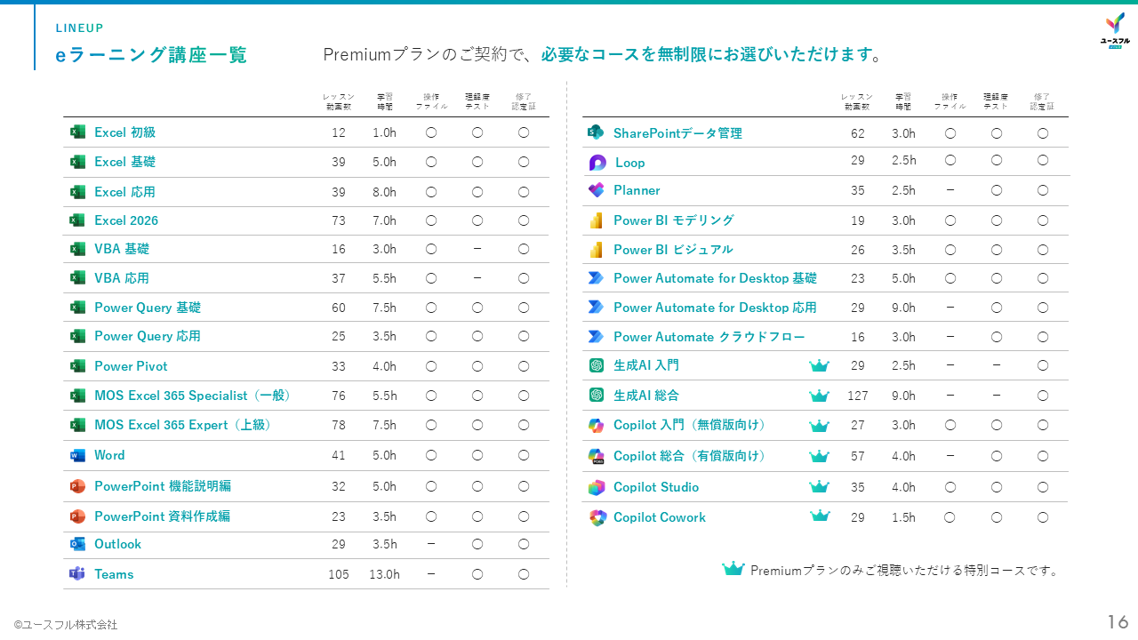This screenshot has height=640, width=1138.
Task: Click the Excel 応用 course name
Action: point(124,191)
